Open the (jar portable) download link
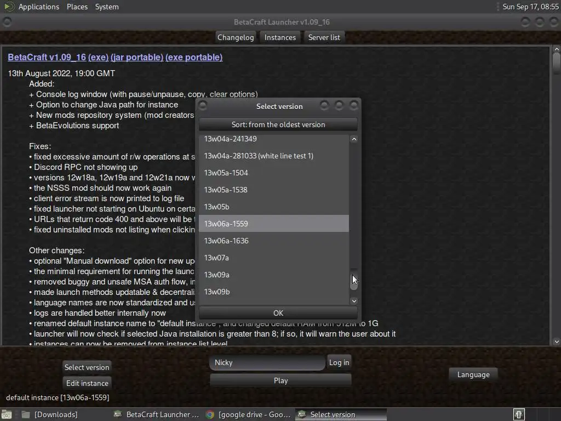The image size is (561, 421). tap(137, 57)
